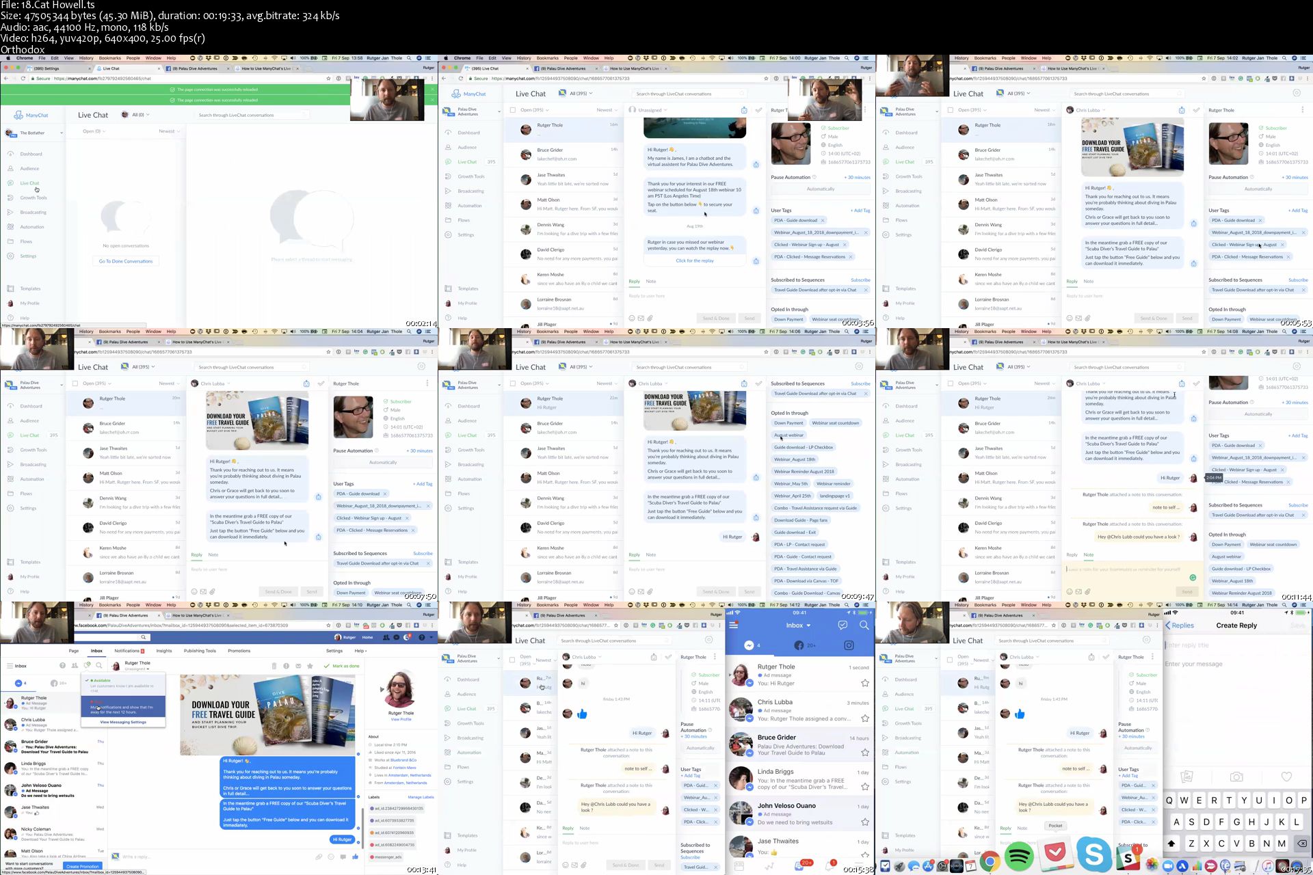
Task: Click the Enter reply title field
Action: (x=1197, y=645)
